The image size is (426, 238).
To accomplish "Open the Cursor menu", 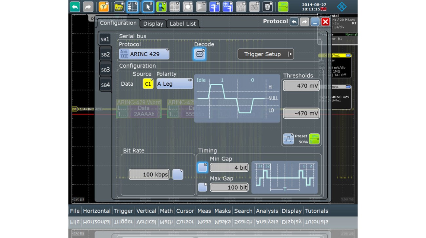I will tap(185, 211).
